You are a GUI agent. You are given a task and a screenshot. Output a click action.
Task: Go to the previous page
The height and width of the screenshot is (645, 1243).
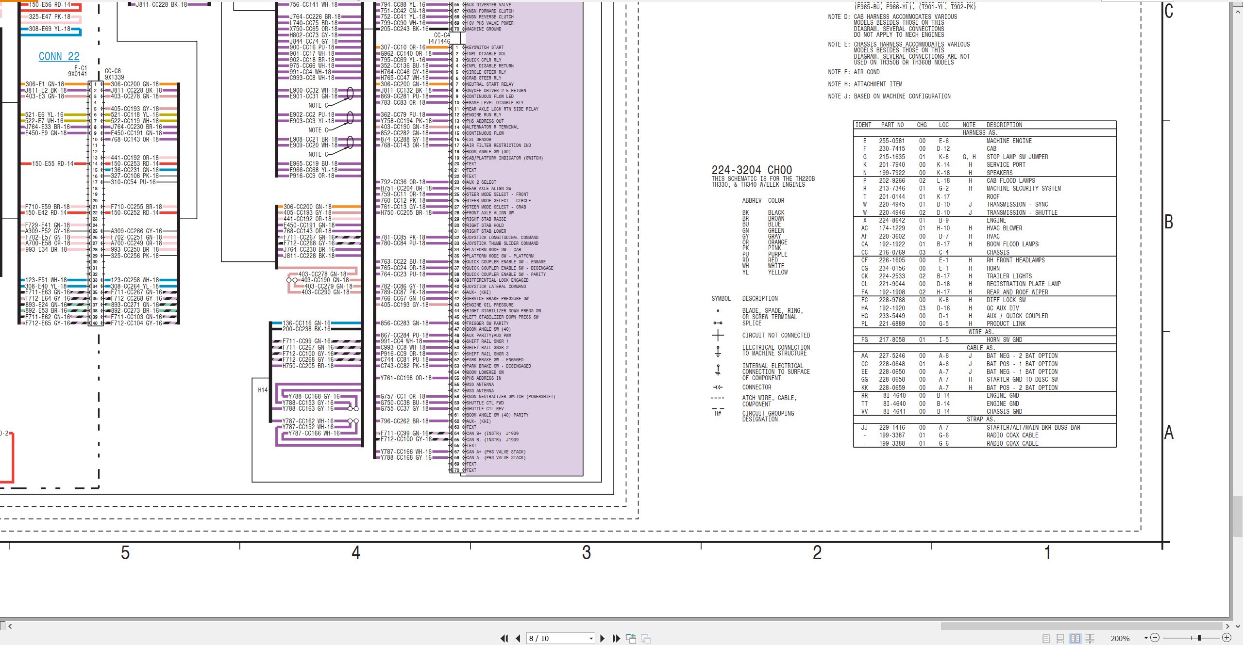coord(518,639)
